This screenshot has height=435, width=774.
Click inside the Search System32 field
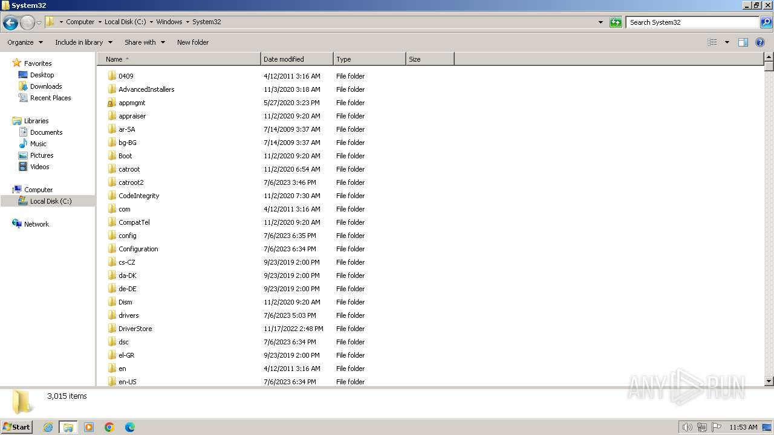point(692,22)
